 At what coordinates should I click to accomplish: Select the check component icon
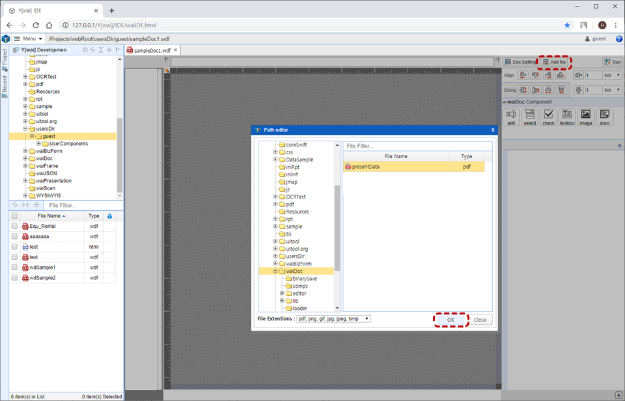click(548, 115)
